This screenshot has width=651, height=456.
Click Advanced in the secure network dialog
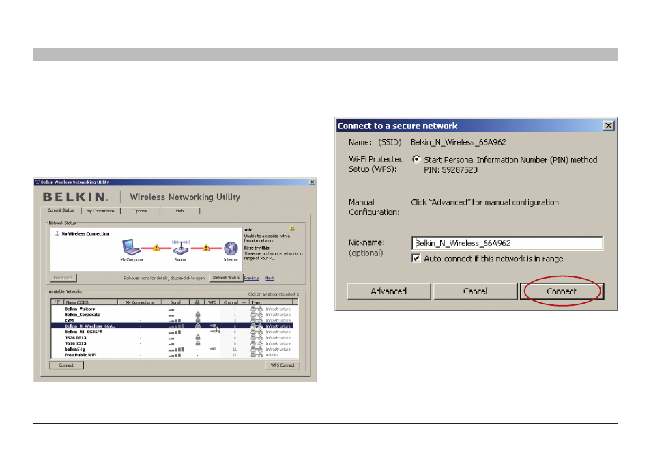point(388,291)
